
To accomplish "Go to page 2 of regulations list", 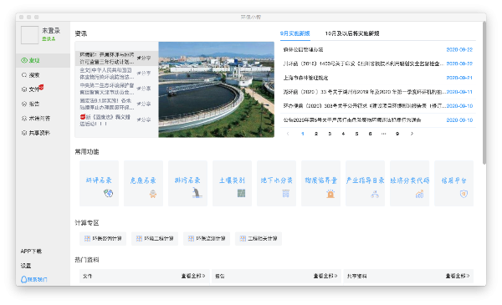I will pos(316,134).
